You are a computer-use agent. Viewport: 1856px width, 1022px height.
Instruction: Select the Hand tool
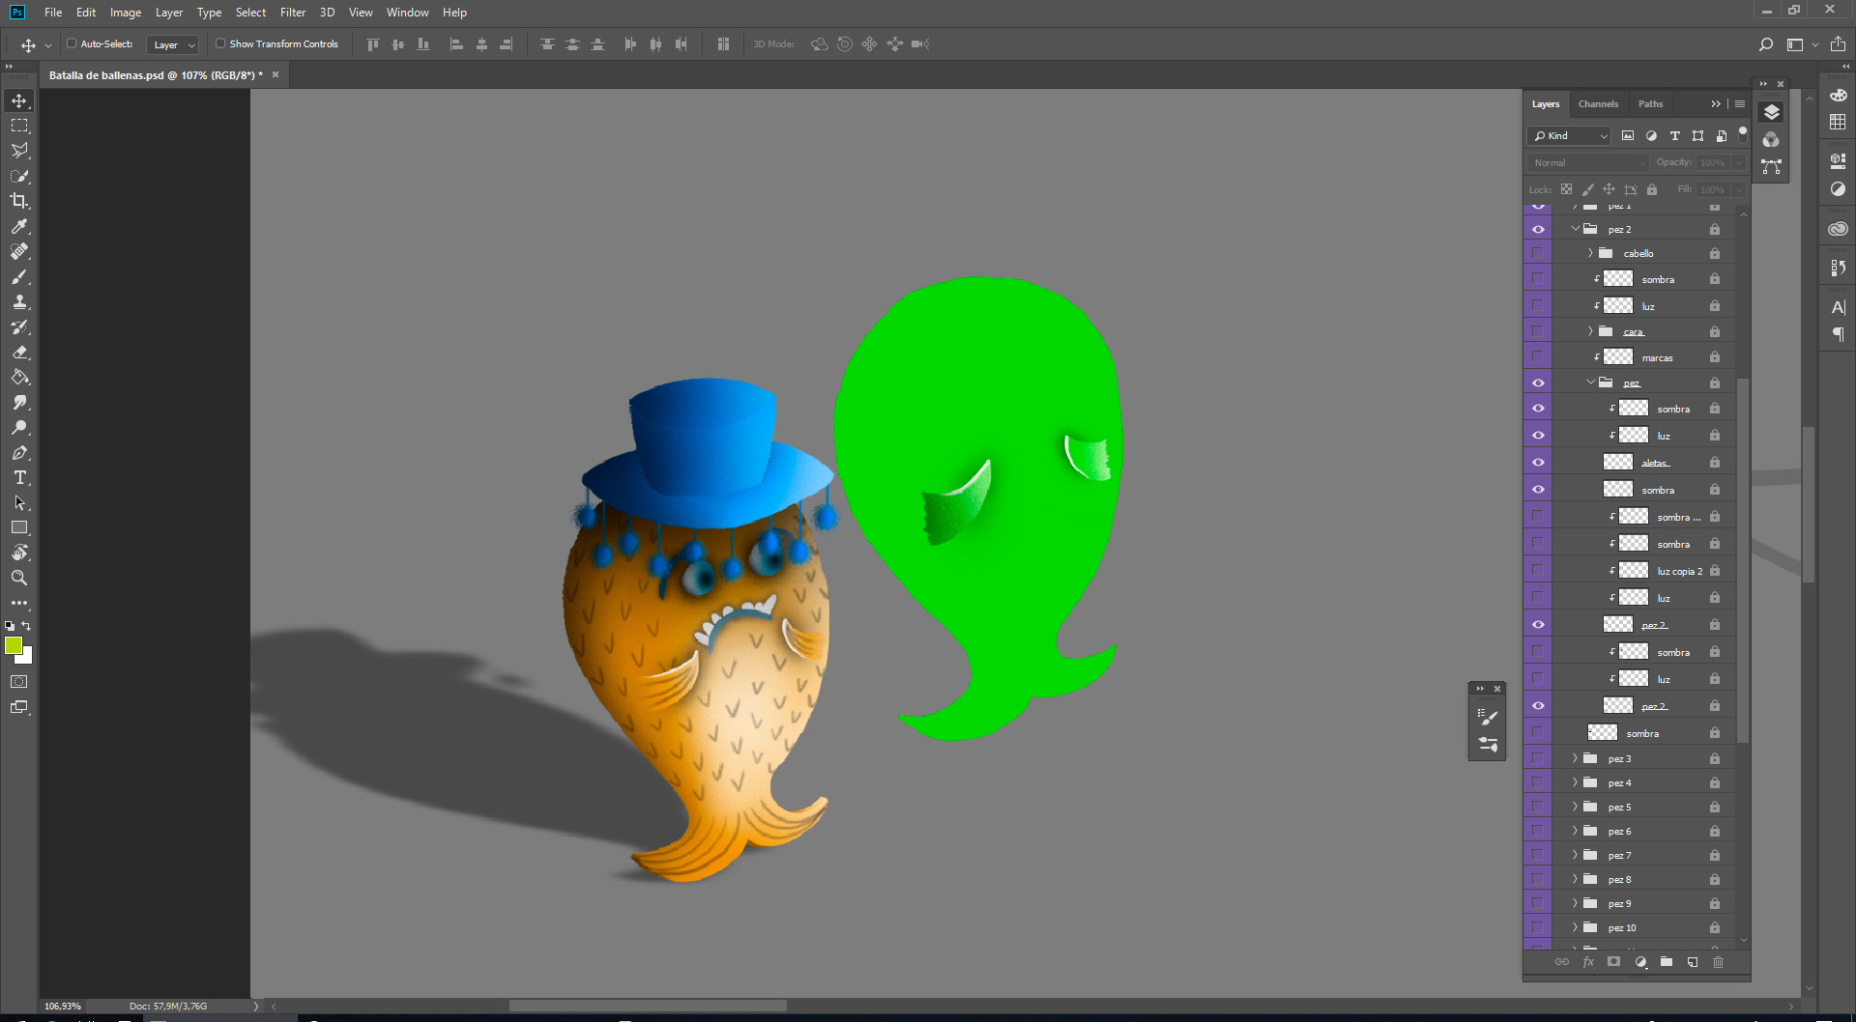coord(19,553)
